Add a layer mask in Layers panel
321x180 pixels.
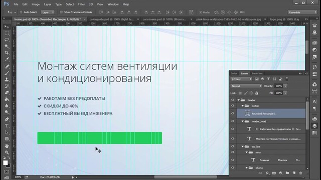point(274,173)
